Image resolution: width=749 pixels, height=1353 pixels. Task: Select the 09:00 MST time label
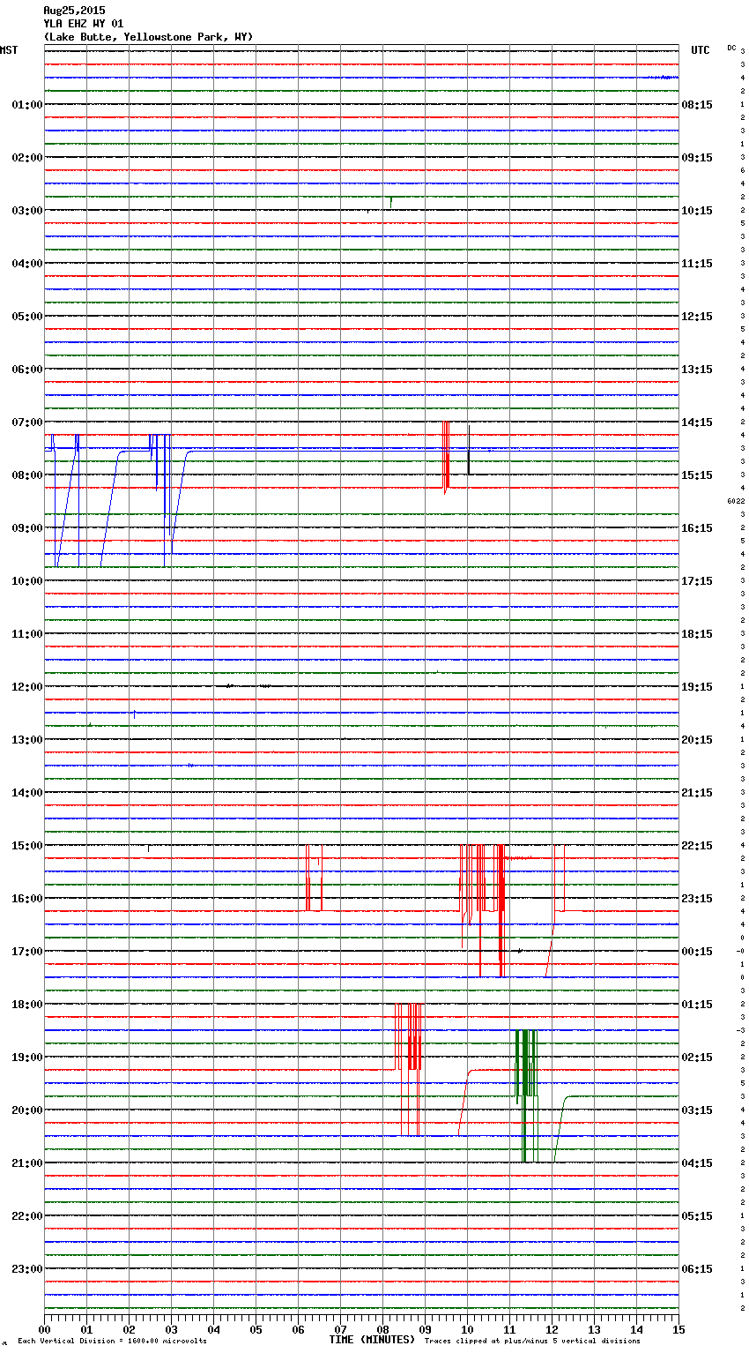(26, 527)
